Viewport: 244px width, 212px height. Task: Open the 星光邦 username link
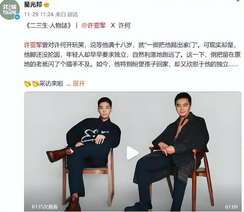(x=33, y=5)
